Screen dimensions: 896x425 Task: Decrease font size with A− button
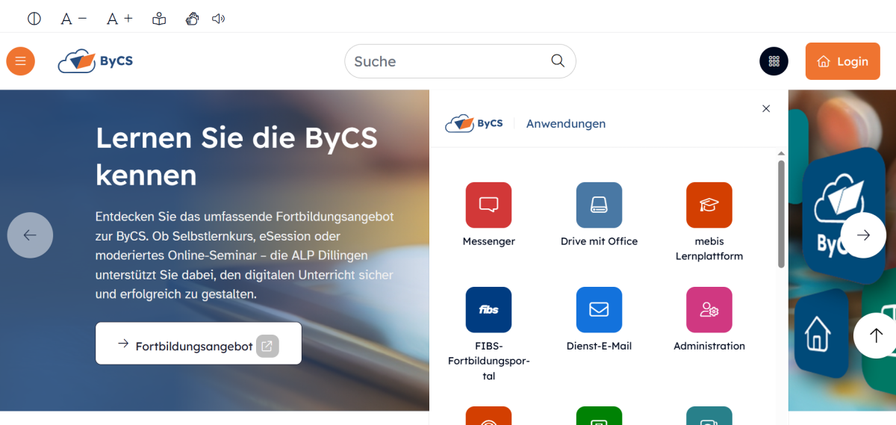click(74, 19)
